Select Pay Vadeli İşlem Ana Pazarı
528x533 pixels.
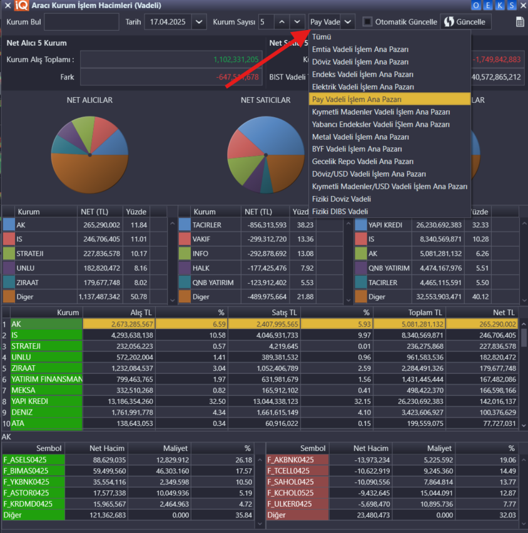coord(390,99)
